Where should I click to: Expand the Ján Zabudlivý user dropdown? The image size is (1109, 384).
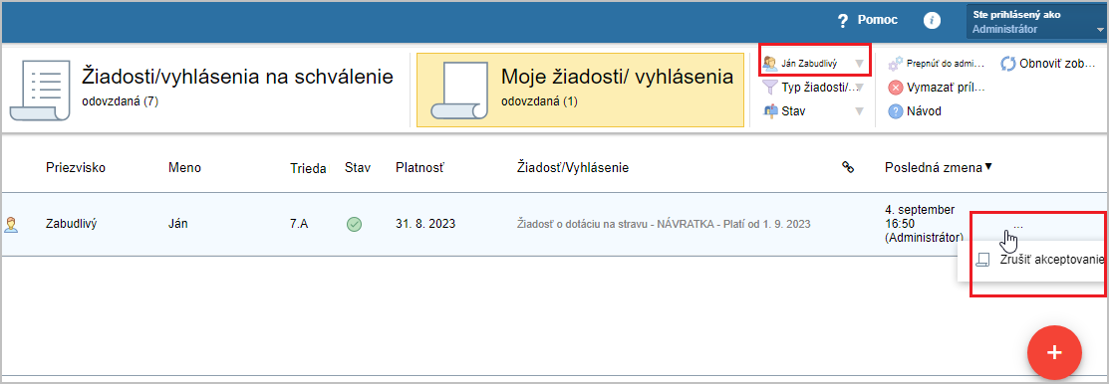(x=815, y=64)
